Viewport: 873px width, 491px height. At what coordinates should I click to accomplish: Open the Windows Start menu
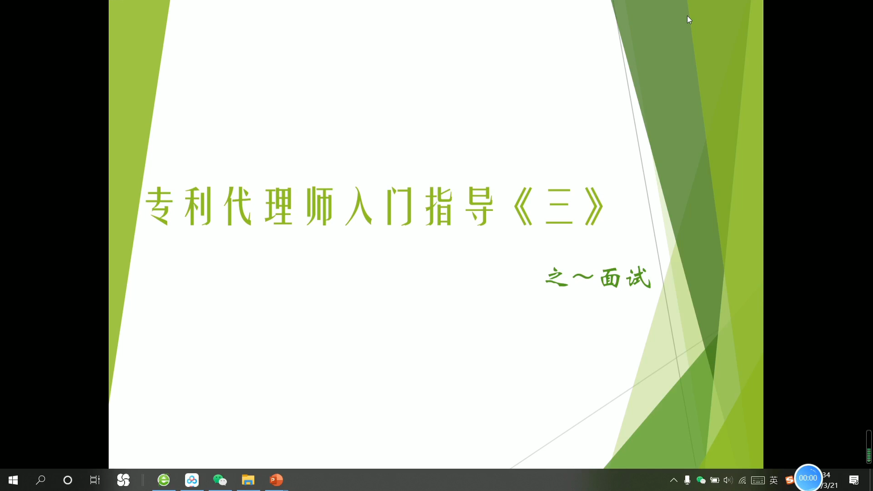pyautogui.click(x=13, y=480)
